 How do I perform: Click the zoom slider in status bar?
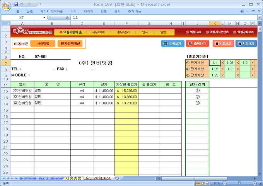pyautogui.click(x=239, y=183)
